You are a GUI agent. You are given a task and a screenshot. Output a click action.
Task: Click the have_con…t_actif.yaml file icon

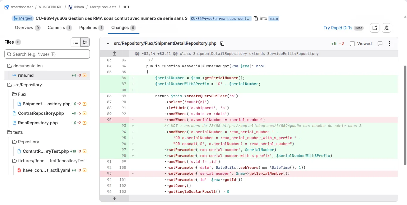coord(19,170)
